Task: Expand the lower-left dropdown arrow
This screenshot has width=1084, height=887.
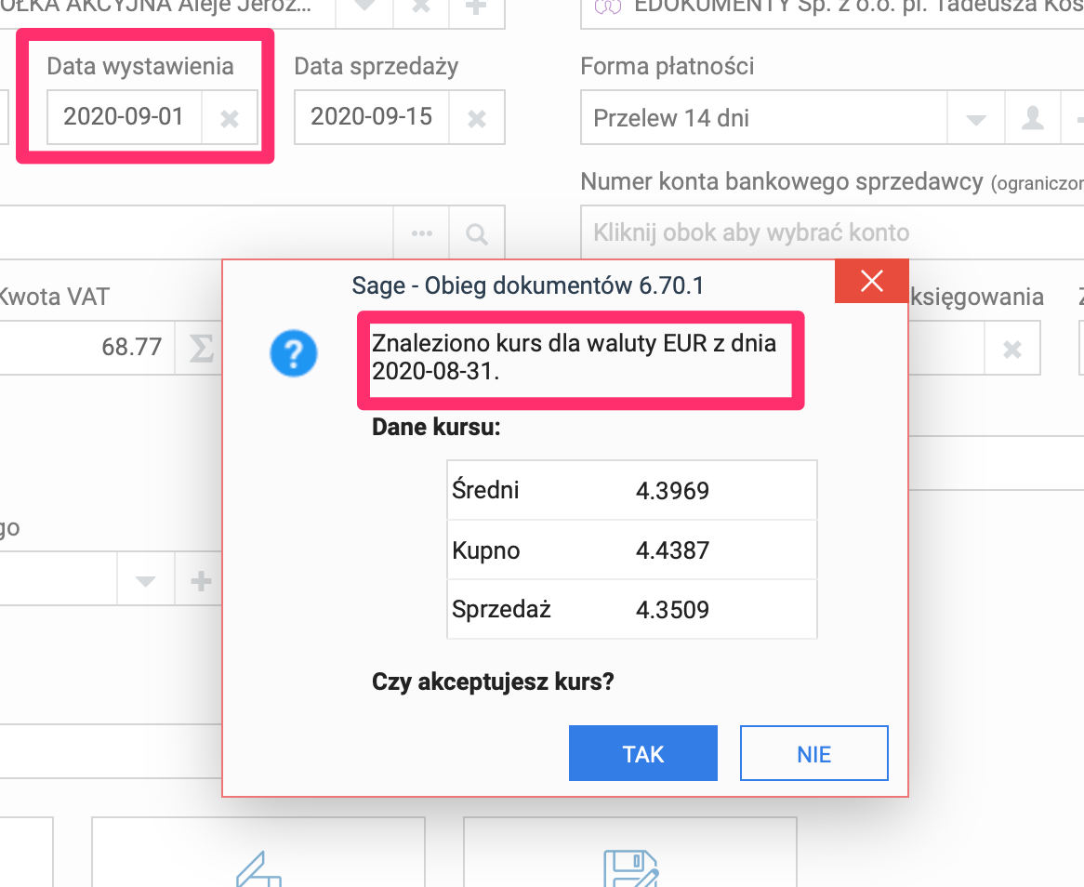Action: point(145,580)
